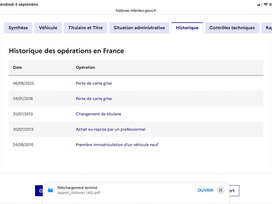Click the rapport_histovec (40).pdf file name
The width and height of the screenshot is (272, 204).
(79, 193)
